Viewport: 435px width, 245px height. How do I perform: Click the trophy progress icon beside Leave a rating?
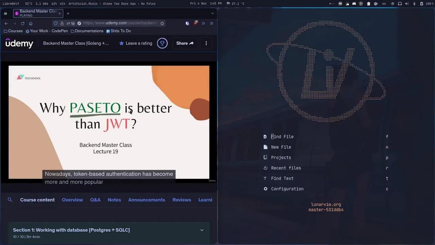click(x=162, y=43)
